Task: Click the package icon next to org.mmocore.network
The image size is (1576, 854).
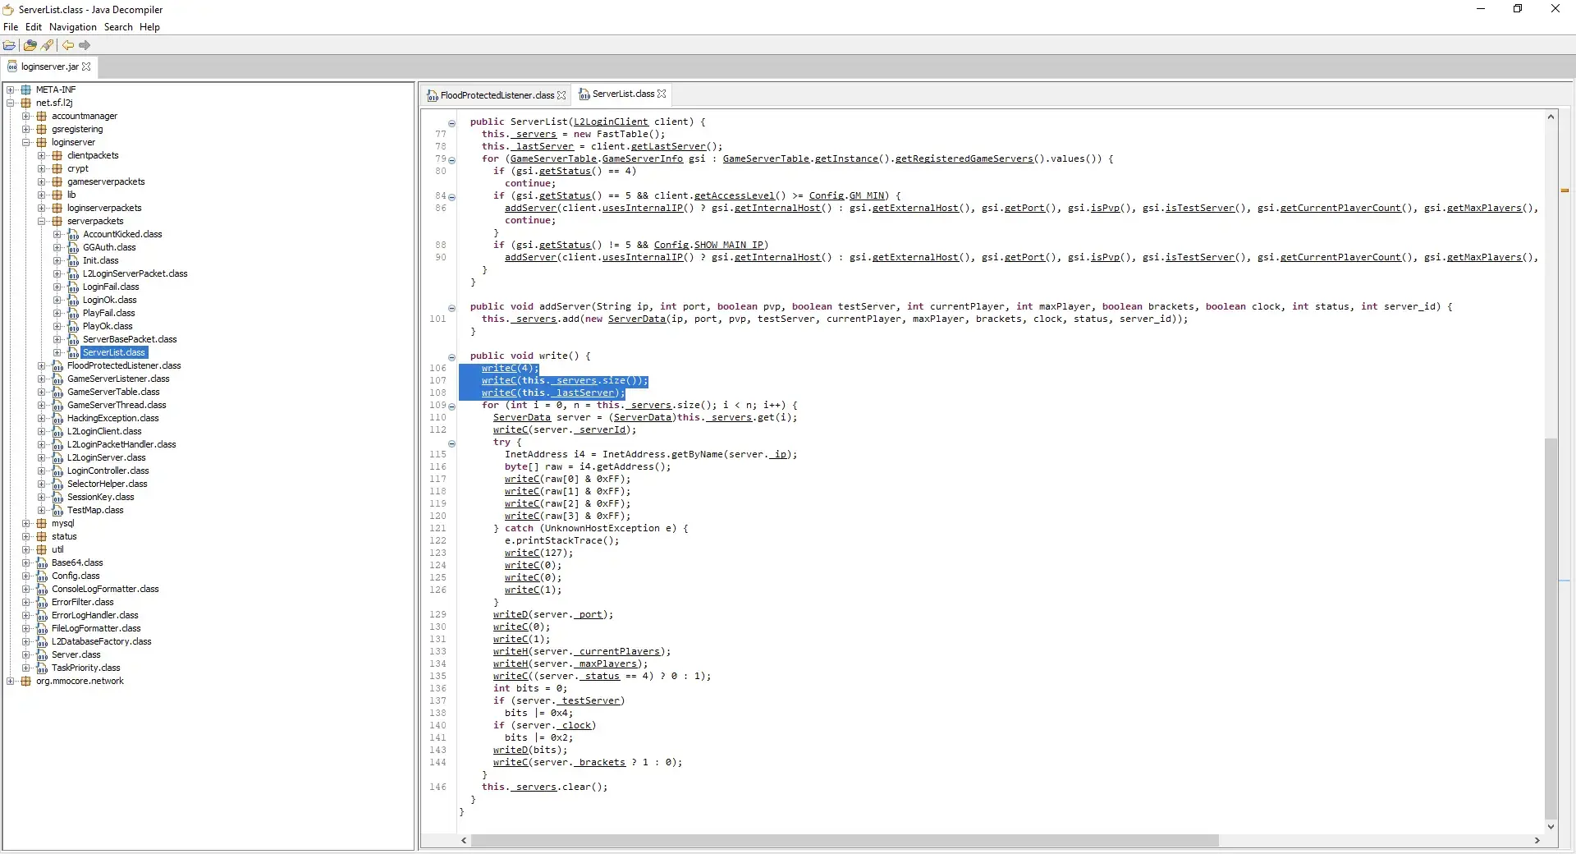Action: (26, 682)
